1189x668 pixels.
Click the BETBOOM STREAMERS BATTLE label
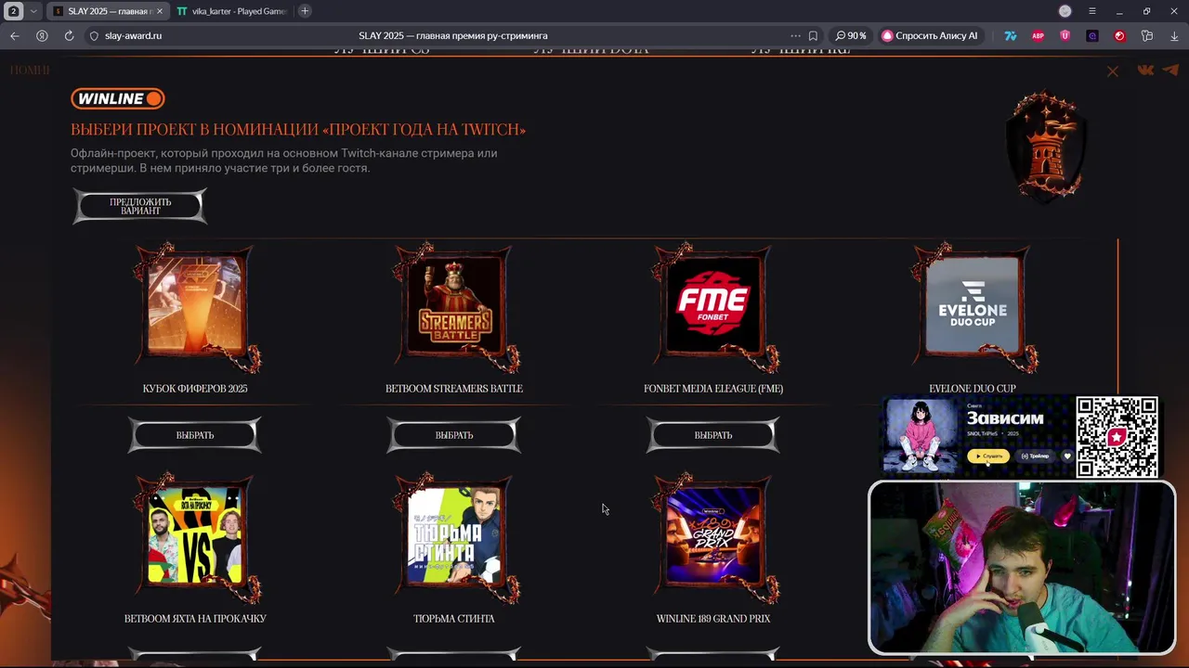point(454,389)
